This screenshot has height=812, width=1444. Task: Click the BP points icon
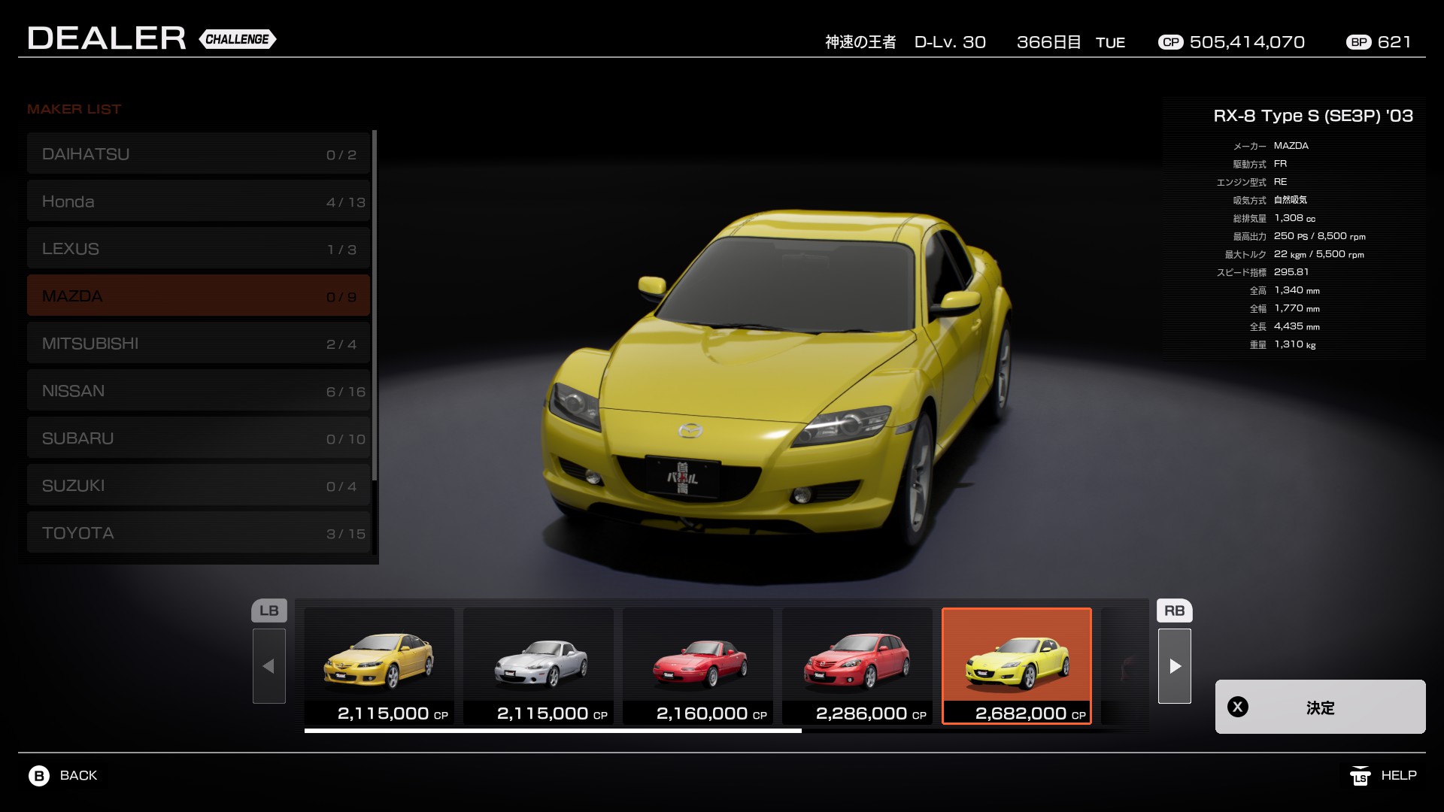[1358, 42]
